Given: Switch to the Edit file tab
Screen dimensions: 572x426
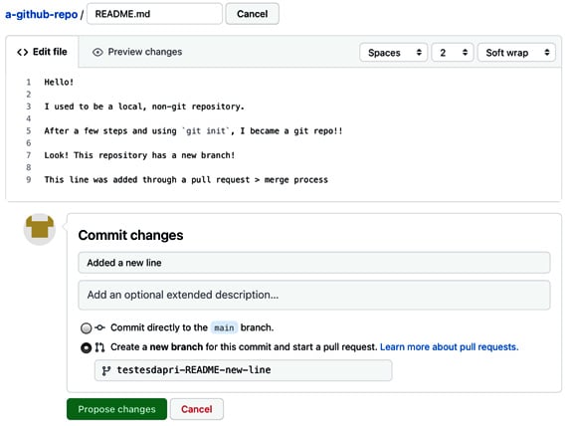Looking at the screenshot, I should [x=42, y=52].
